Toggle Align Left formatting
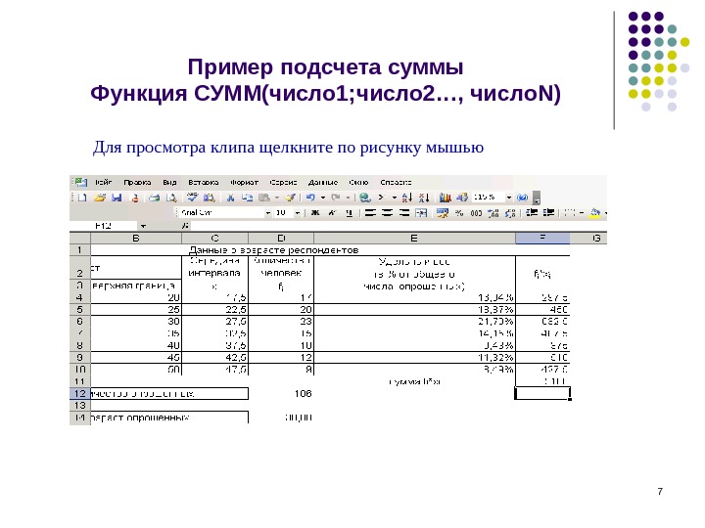This screenshot has width=705, height=528. [370, 213]
